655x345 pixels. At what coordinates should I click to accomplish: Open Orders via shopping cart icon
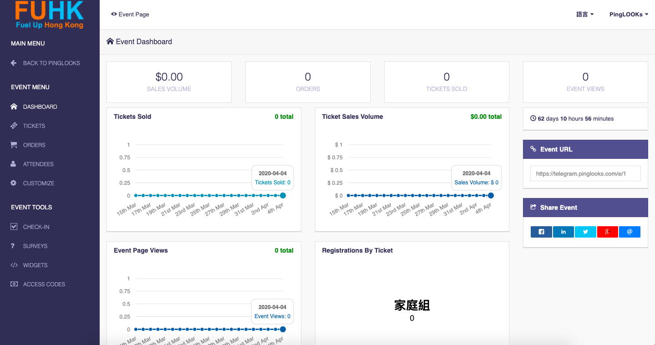click(14, 145)
